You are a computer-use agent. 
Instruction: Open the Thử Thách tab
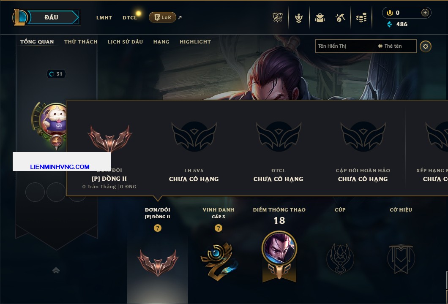click(x=81, y=42)
